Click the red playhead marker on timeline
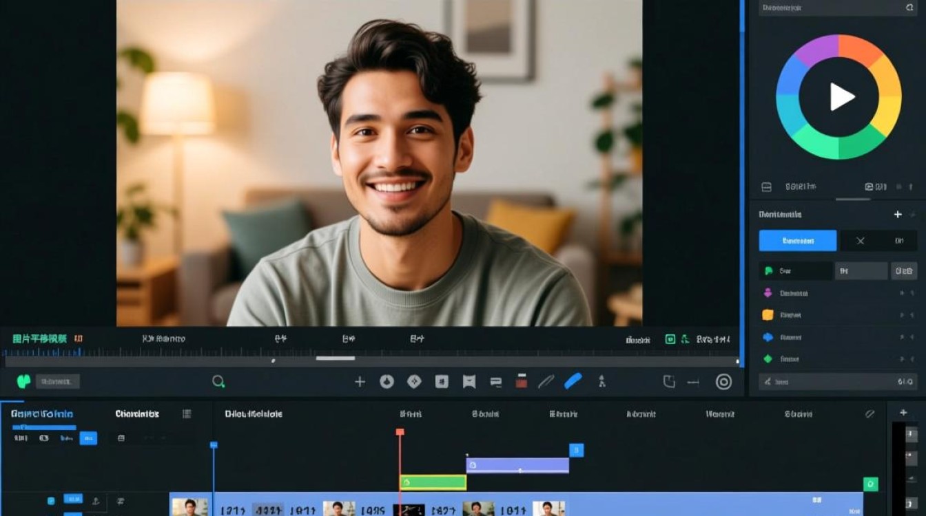926x516 pixels. pos(400,432)
